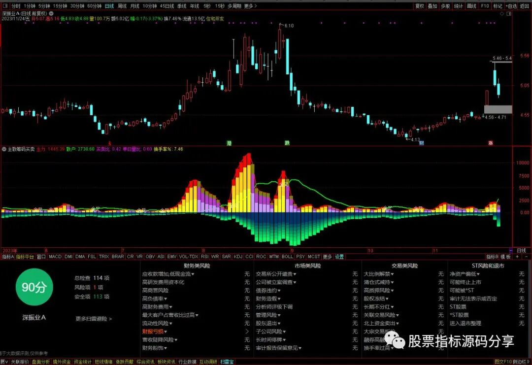Select the 季线 quarterly period

(181, 6)
